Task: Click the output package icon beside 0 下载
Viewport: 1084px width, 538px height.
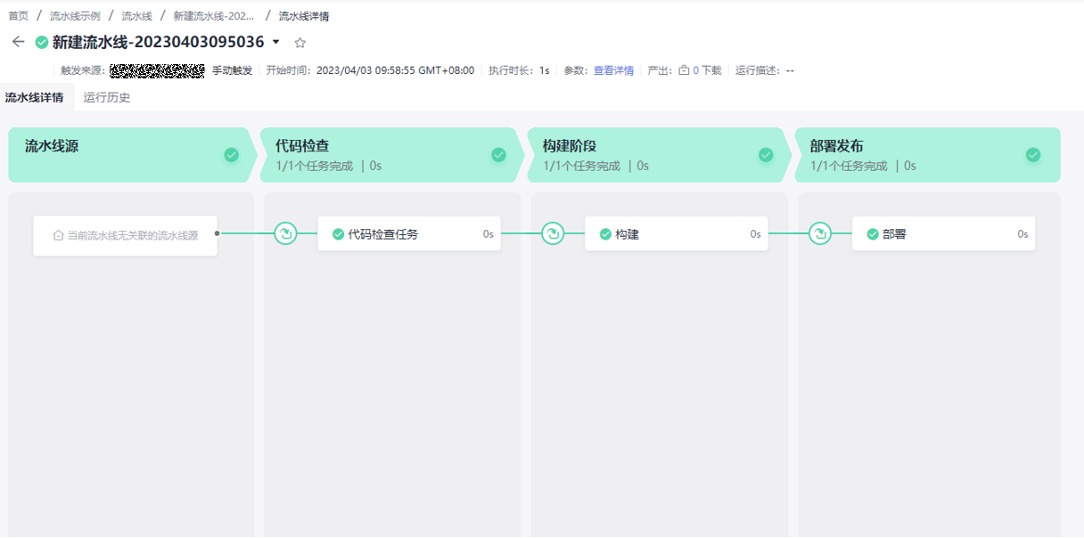Action: pos(684,70)
